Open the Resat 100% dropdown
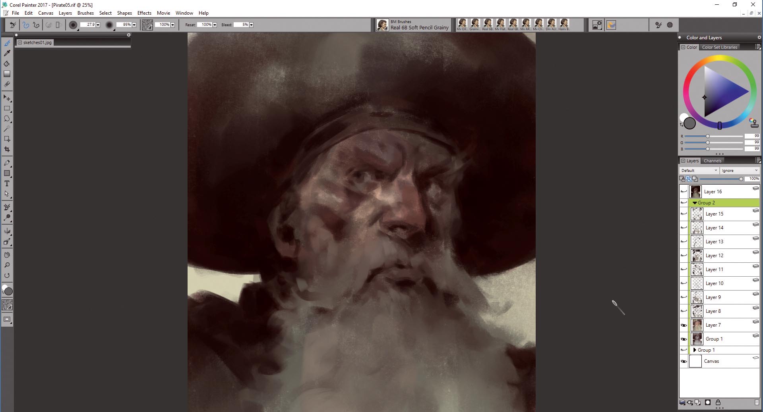Image resolution: width=763 pixels, height=412 pixels. point(215,25)
